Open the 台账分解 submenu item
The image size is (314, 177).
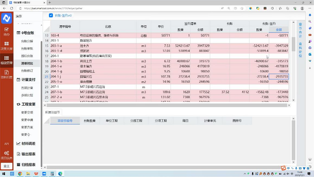pos(27,41)
